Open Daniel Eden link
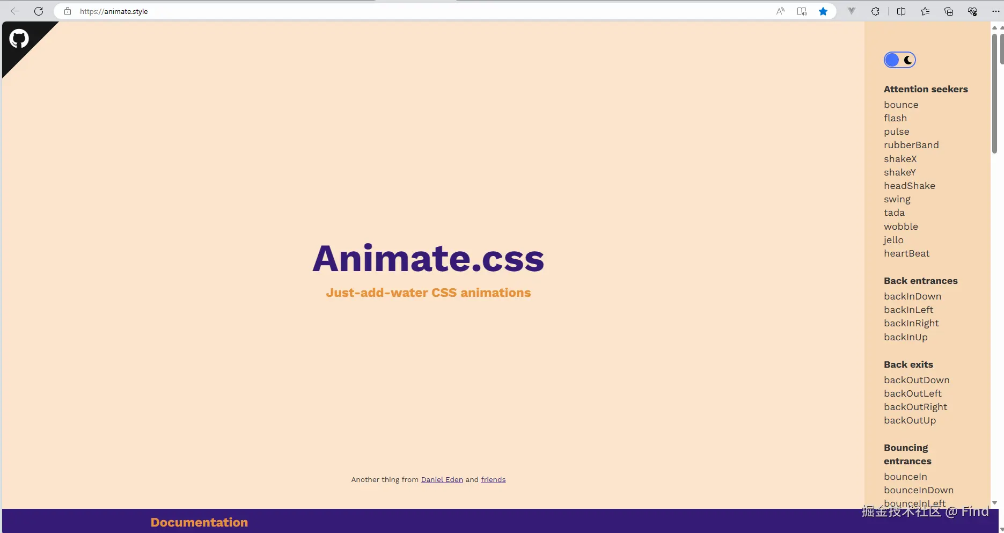The image size is (1004, 533). (442, 480)
